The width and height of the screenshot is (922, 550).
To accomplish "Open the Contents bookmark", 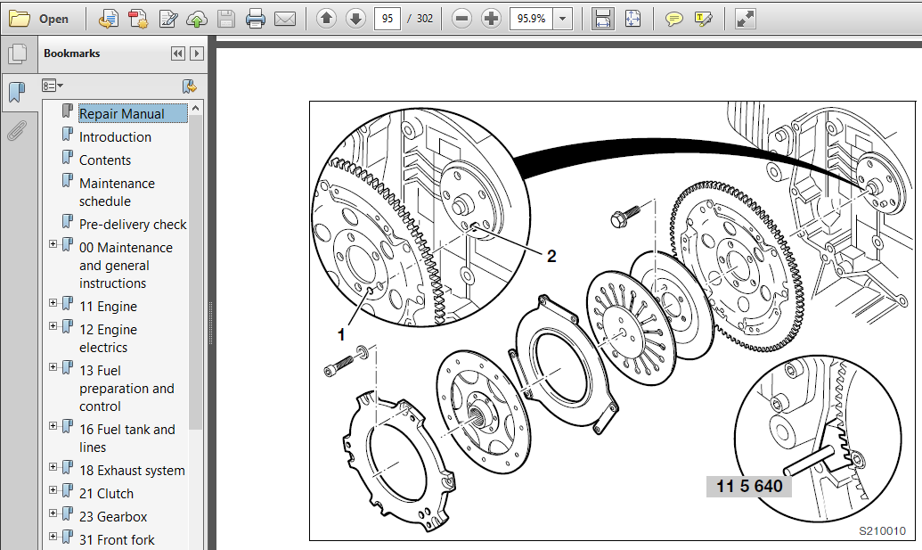I will click(105, 160).
